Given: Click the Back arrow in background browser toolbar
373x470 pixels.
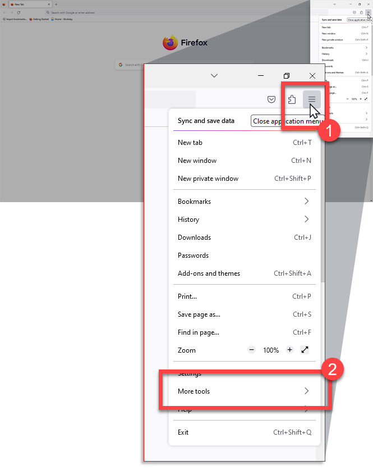Looking at the screenshot, I should [4, 12].
